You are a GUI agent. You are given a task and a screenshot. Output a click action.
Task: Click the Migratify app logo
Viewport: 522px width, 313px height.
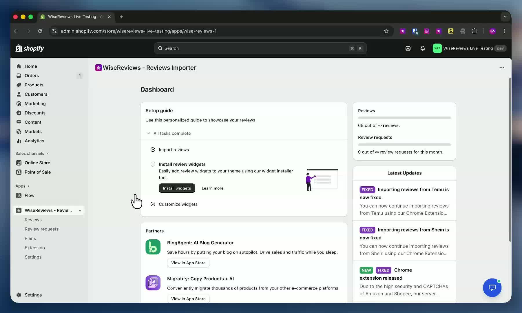153,283
